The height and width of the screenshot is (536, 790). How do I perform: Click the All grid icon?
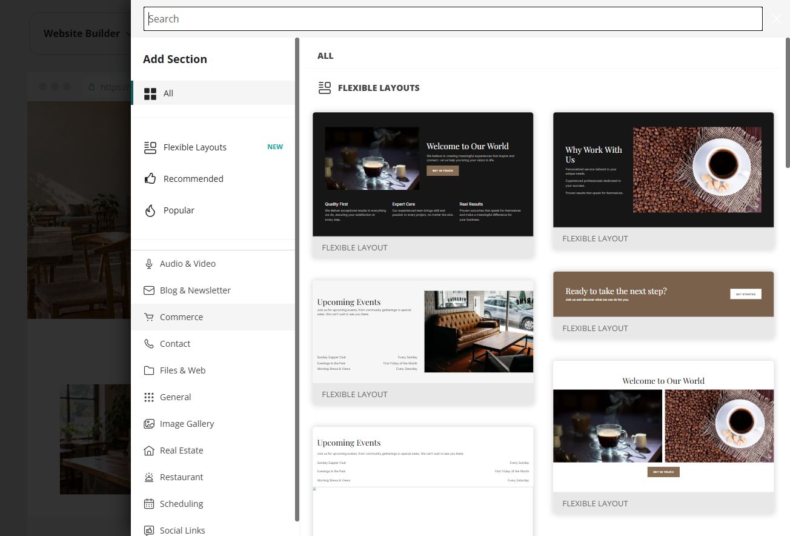(x=150, y=93)
